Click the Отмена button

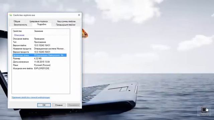[59, 105]
